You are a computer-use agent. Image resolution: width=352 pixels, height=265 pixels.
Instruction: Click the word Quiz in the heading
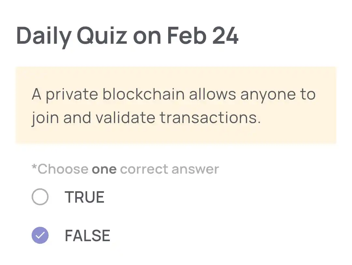click(x=102, y=36)
